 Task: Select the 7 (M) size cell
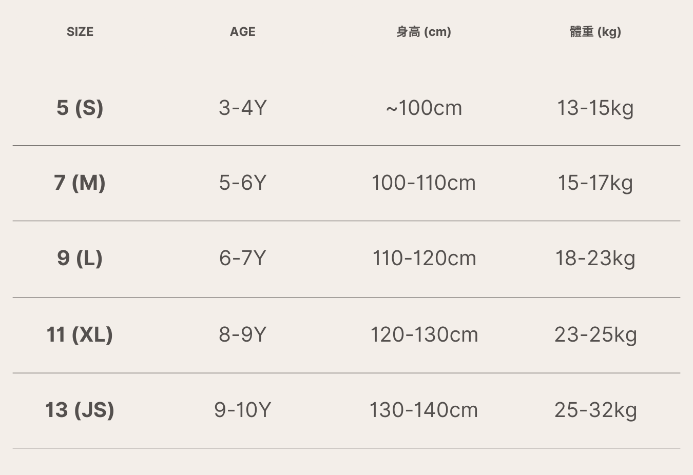[80, 183]
